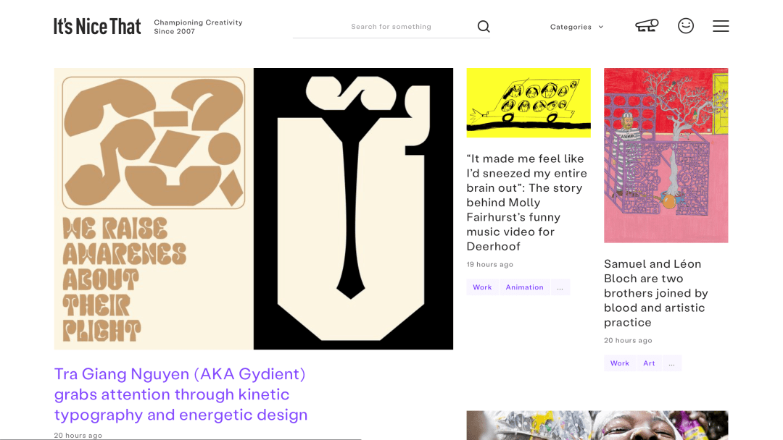Open the megaphone announcements icon
Viewport: 783px width, 440px height.
tap(647, 25)
